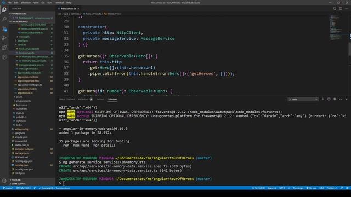Select terminal from the bash dropdown

(x=303, y=99)
